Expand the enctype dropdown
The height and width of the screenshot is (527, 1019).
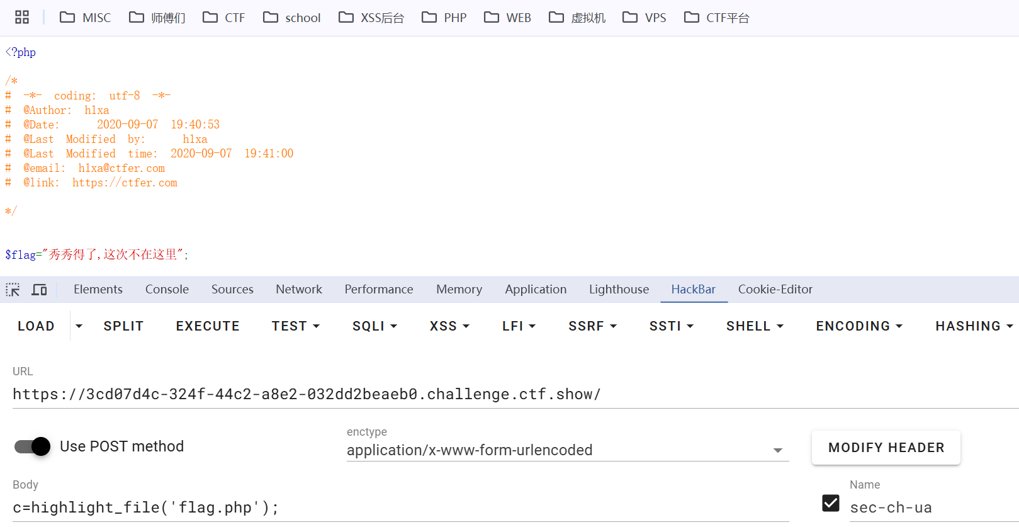[777, 450]
